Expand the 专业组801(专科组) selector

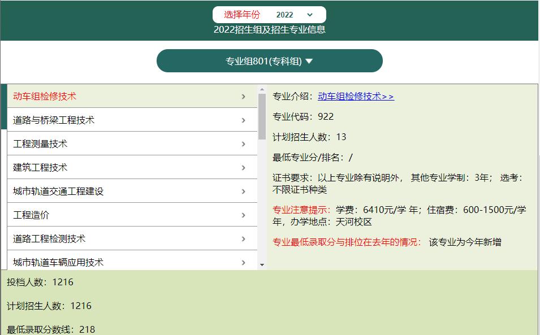270,60
